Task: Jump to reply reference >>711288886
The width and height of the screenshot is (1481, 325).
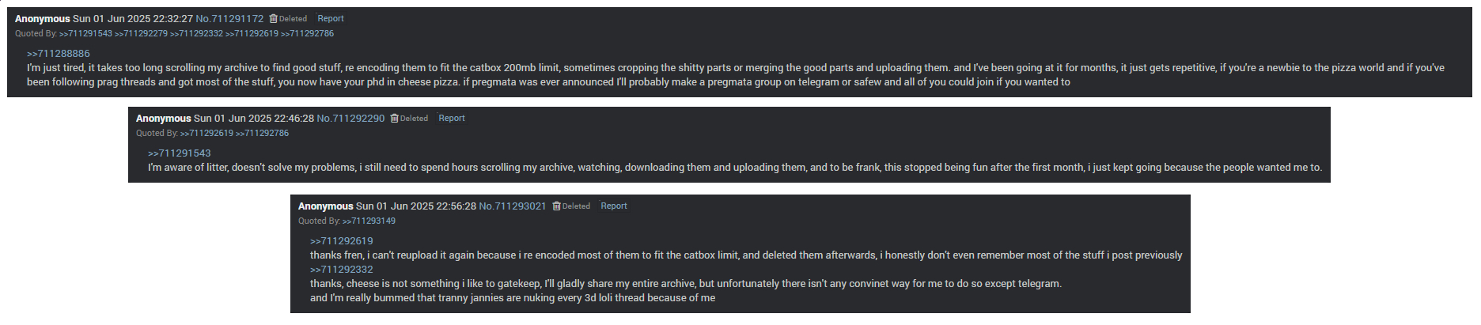Action: pyautogui.click(x=59, y=54)
